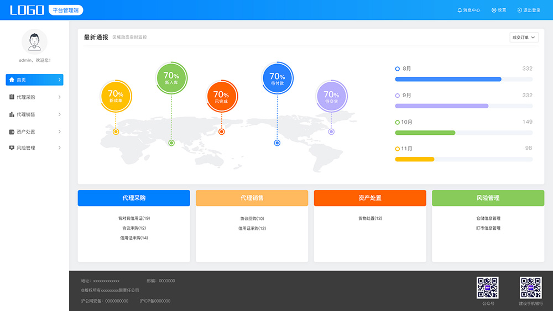Click the 公众号 QR code
553x311 pixels.
coord(488,288)
